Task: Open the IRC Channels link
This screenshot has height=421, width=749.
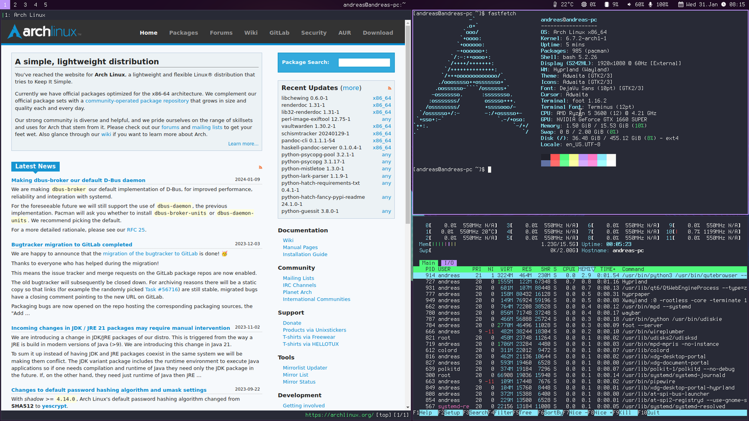Action: [300, 285]
